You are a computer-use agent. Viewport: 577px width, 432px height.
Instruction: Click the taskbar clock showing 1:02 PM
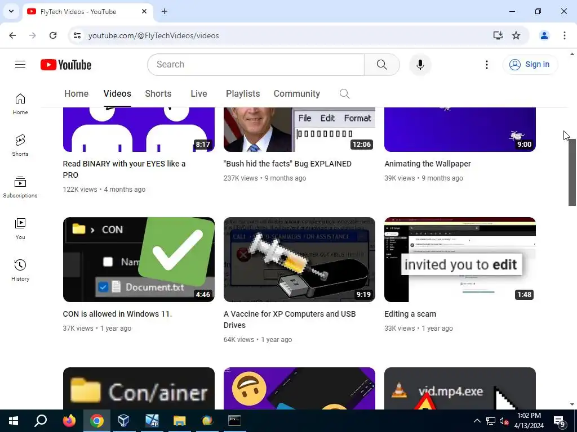tap(529, 421)
